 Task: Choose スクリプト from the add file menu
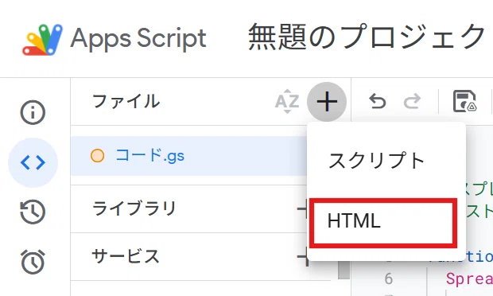pyautogui.click(x=386, y=161)
